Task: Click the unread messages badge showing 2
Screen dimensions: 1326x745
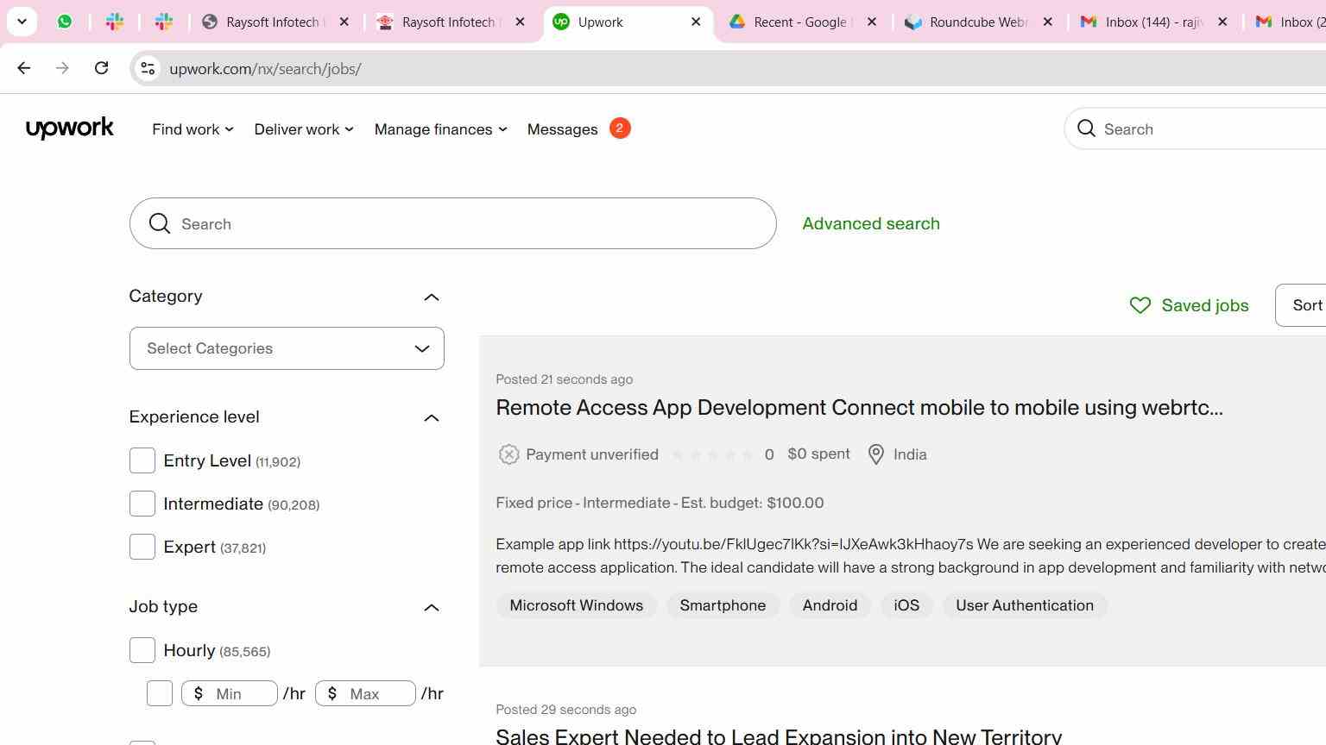Action: point(620,128)
